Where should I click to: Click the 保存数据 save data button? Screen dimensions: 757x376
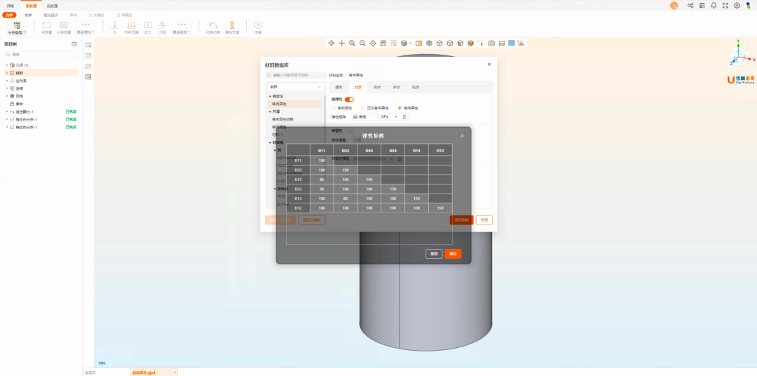pos(461,220)
